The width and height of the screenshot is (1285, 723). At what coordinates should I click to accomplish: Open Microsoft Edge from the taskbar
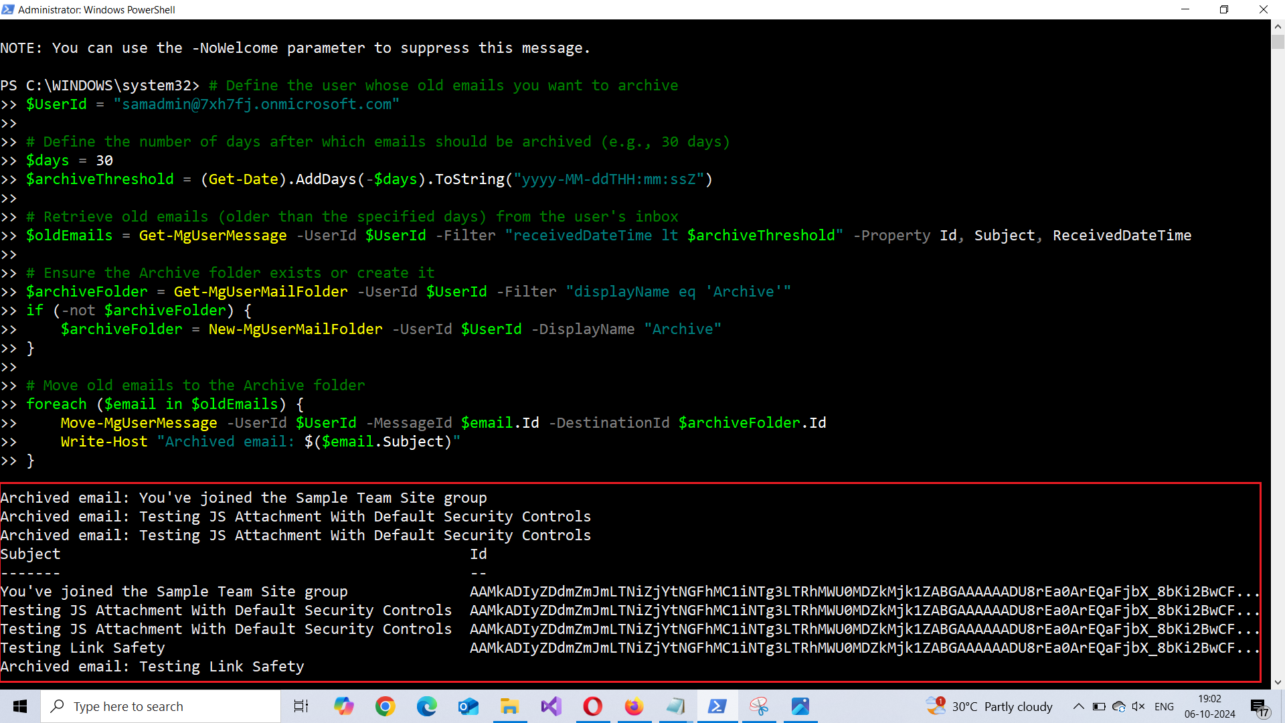click(x=427, y=706)
